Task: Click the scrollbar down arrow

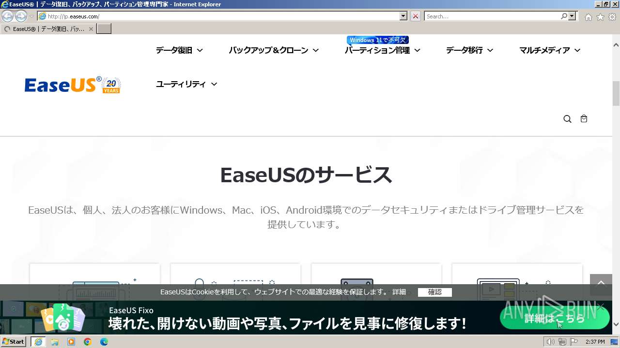Action: pyautogui.click(x=616, y=324)
